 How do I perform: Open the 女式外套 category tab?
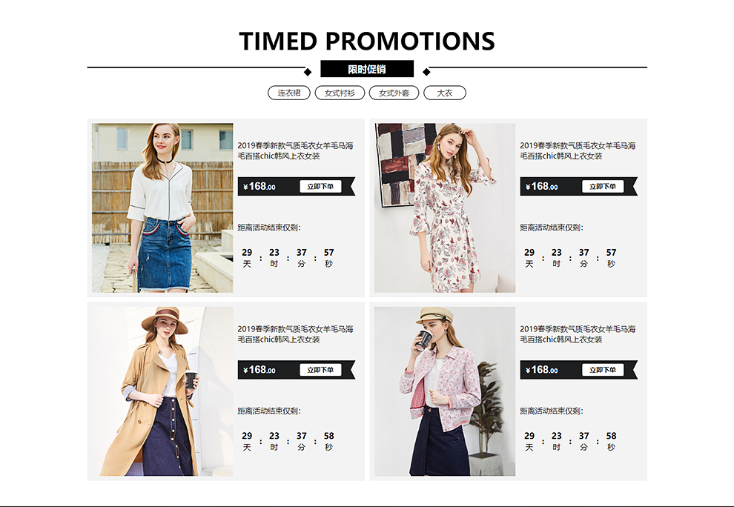(x=394, y=93)
